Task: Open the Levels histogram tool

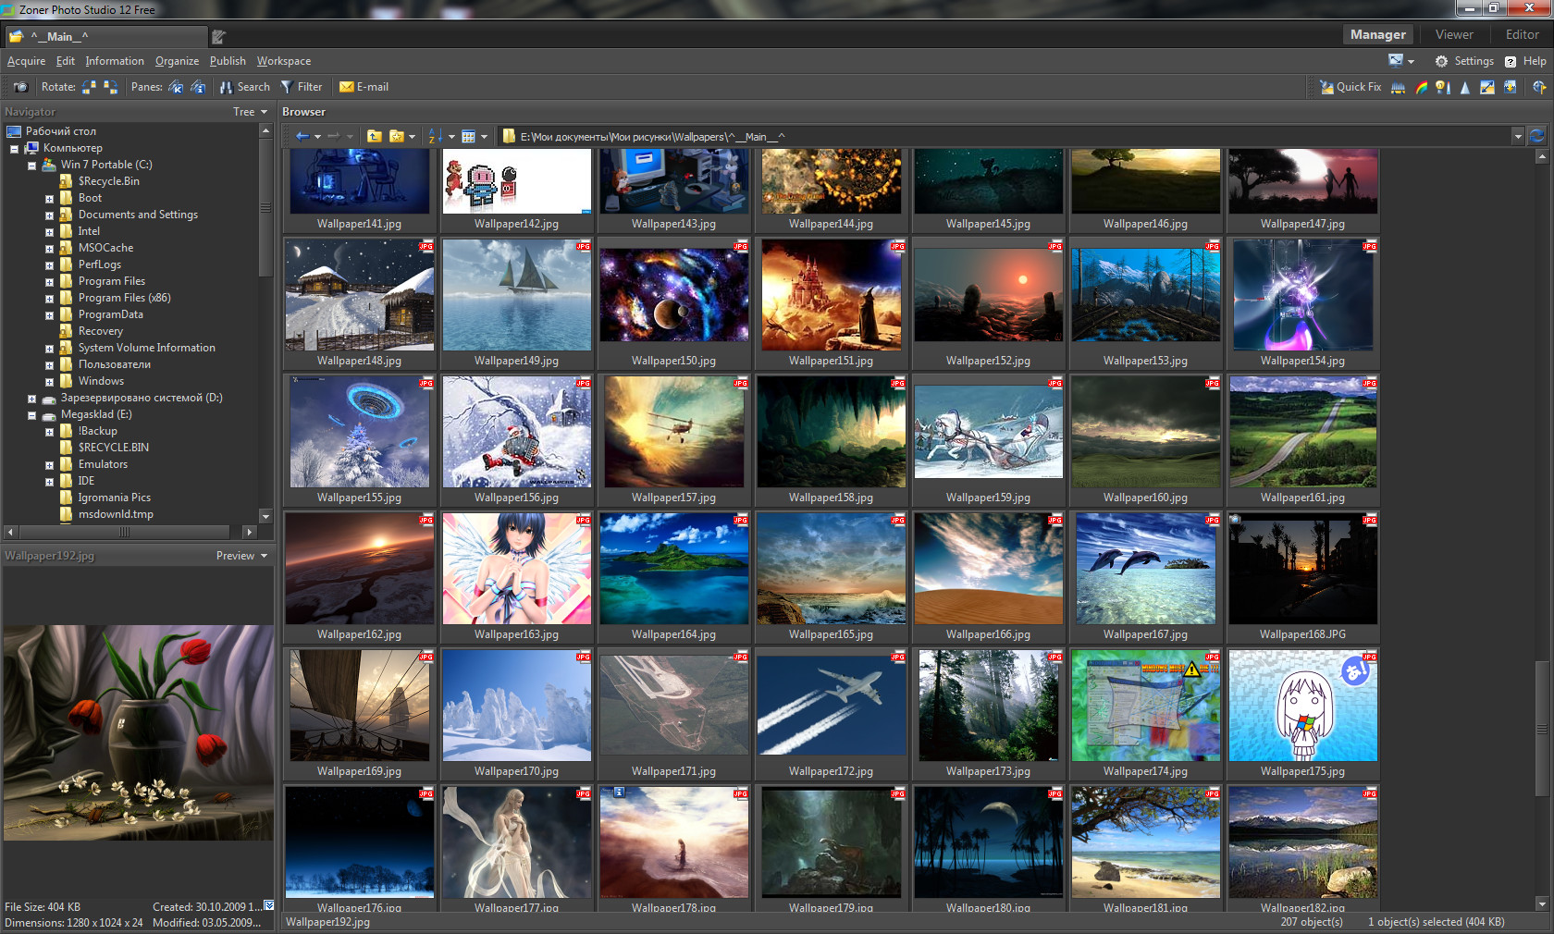Action: pyautogui.click(x=1399, y=87)
